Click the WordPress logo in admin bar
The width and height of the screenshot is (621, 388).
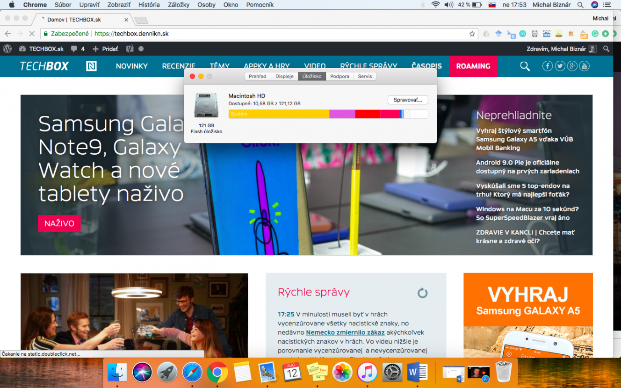pyautogui.click(x=7, y=49)
